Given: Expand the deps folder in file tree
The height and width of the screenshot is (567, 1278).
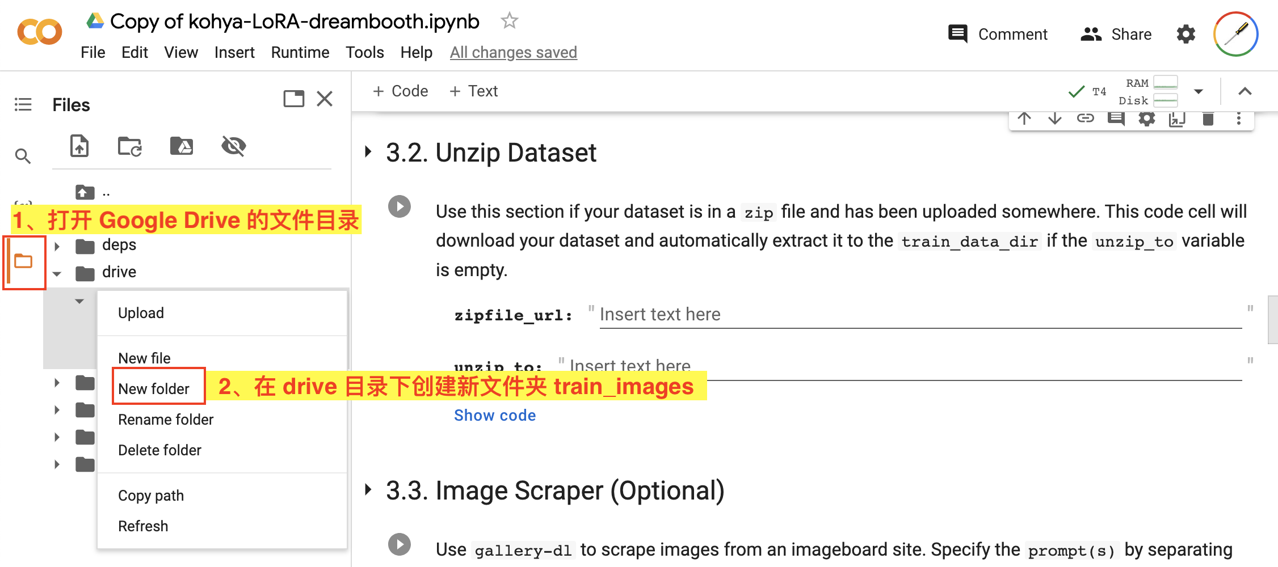Looking at the screenshot, I should point(57,246).
